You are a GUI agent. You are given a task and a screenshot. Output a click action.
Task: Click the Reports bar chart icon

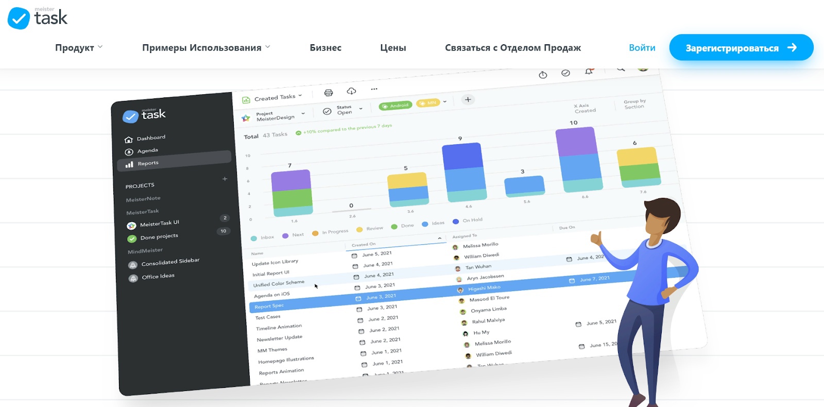(x=129, y=164)
